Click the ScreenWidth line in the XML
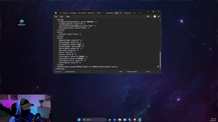 (71, 44)
